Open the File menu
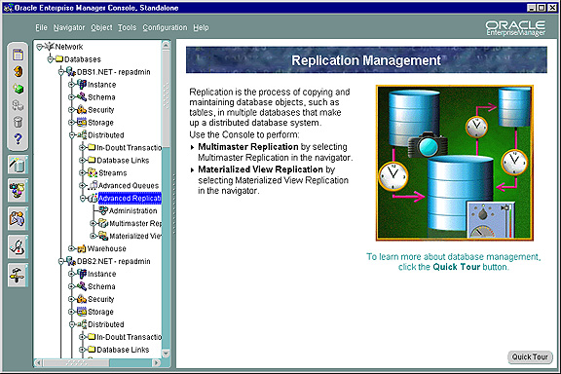561x374 pixels. click(x=41, y=27)
